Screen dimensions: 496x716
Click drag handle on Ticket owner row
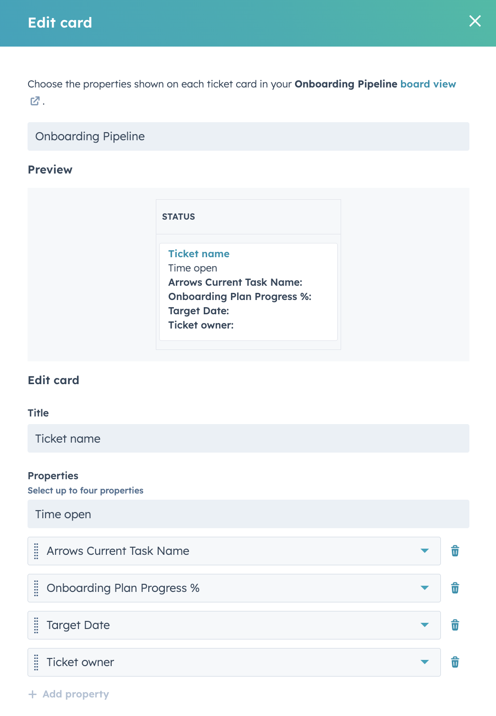coord(36,662)
